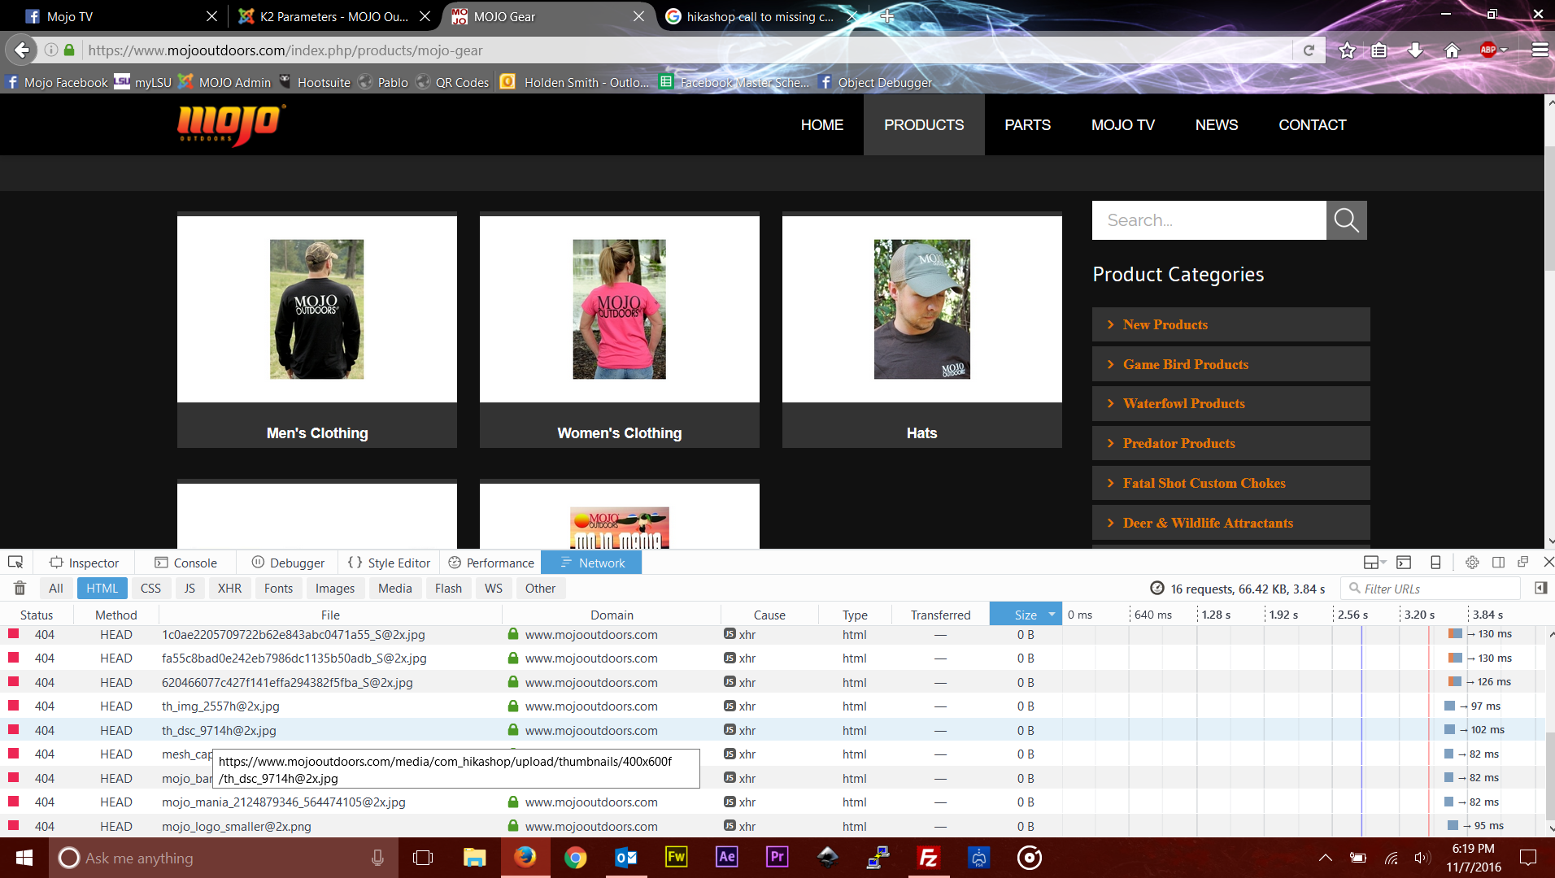Open the Style Editor devtools tab
1555x878 pixels.
[389, 563]
